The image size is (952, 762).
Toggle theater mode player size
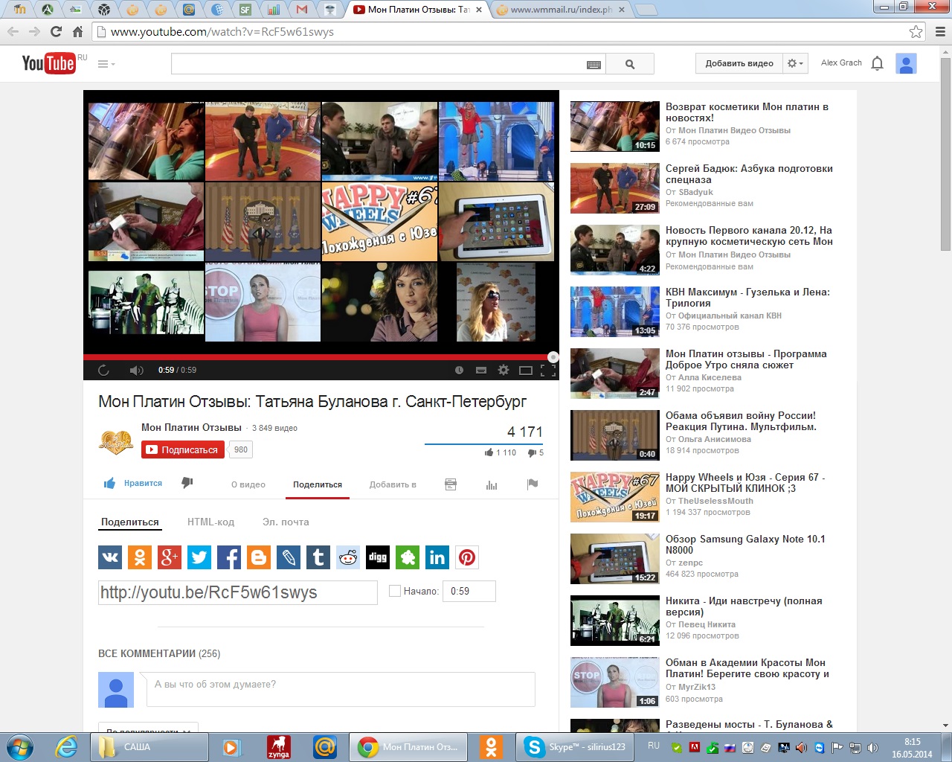526,370
